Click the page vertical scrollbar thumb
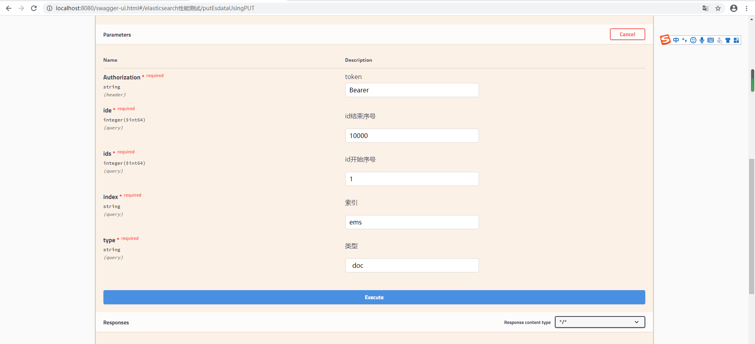The image size is (755, 344). (752, 226)
